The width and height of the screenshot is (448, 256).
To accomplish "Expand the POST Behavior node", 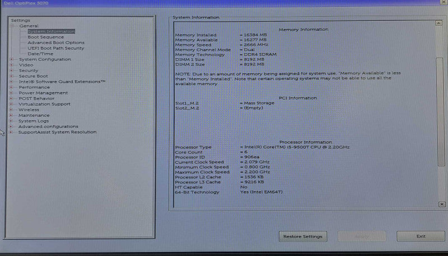I will tap(11, 98).
